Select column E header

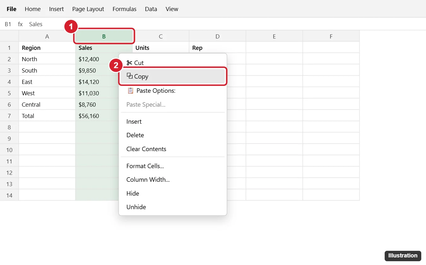point(274,36)
